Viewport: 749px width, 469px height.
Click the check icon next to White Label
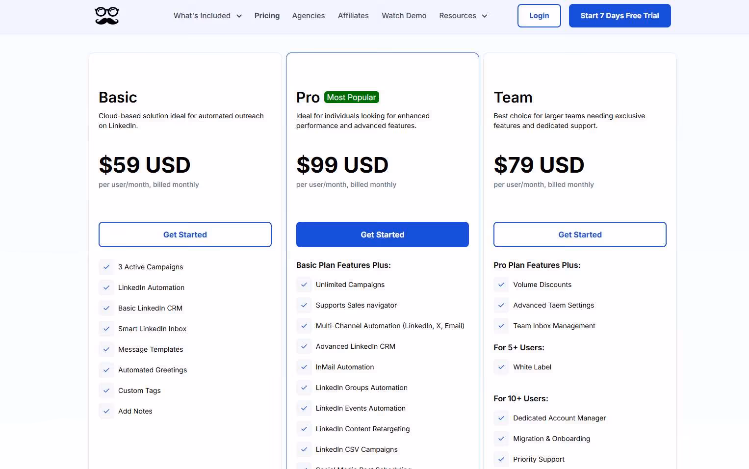pos(501,367)
